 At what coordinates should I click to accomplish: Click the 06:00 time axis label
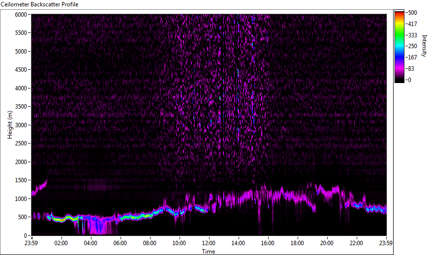(x=120, y=243)
